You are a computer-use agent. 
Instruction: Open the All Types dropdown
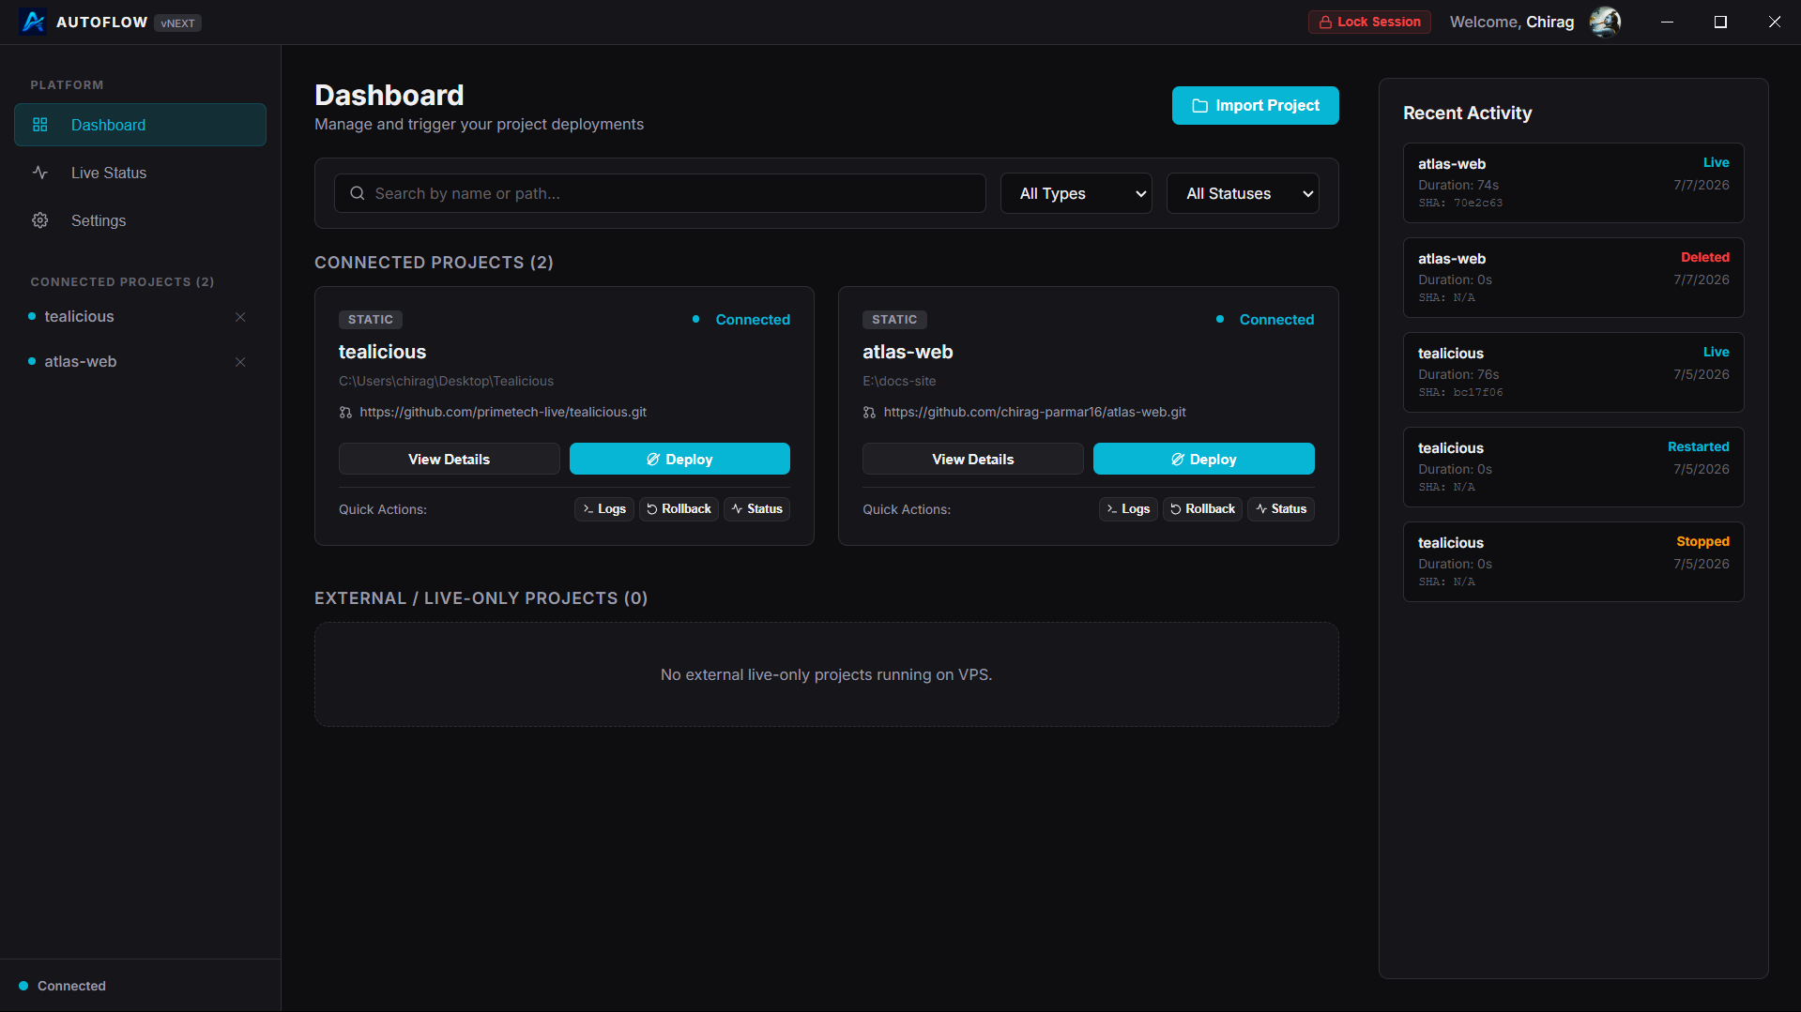pyautogui.click(x=1076, y=193)
